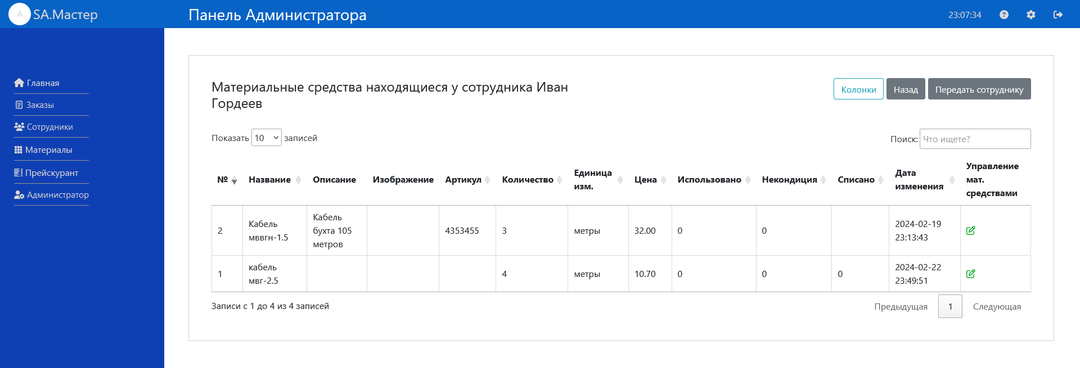Screen dimensions: 1080x368
Task: Click date cell 2024-02-22 23:49:51
Action: point(925,274)
